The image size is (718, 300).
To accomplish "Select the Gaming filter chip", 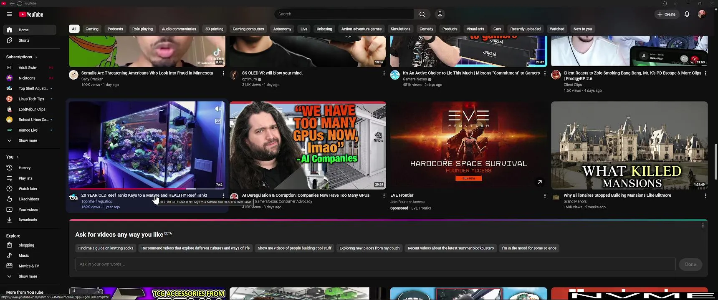I will point(92,29).
